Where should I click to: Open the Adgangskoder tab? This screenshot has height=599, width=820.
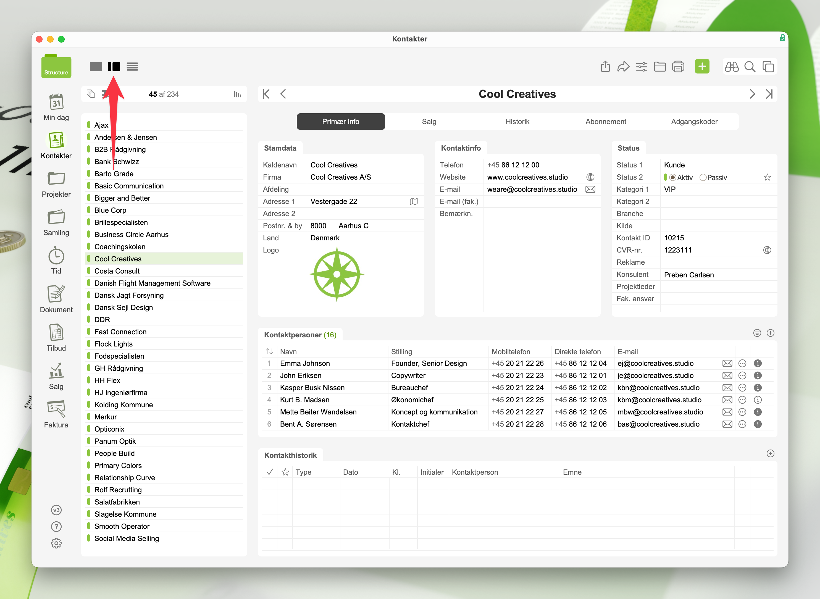(x=694, y=122)
